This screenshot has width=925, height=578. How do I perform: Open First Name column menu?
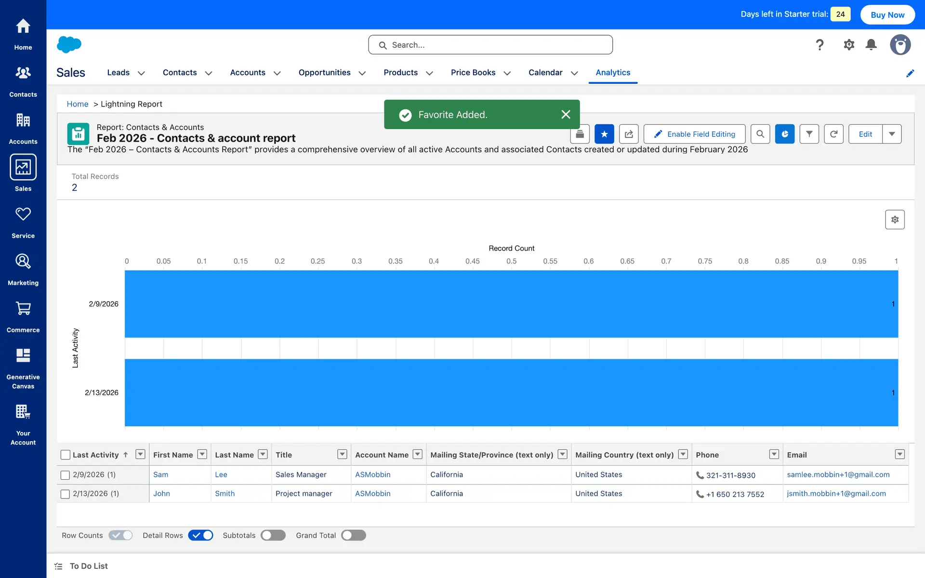[202, 454]
